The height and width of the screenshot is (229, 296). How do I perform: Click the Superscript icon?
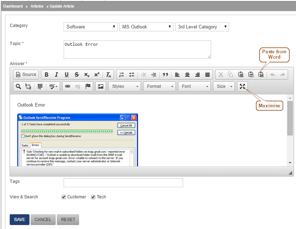(x=97, y=75)
